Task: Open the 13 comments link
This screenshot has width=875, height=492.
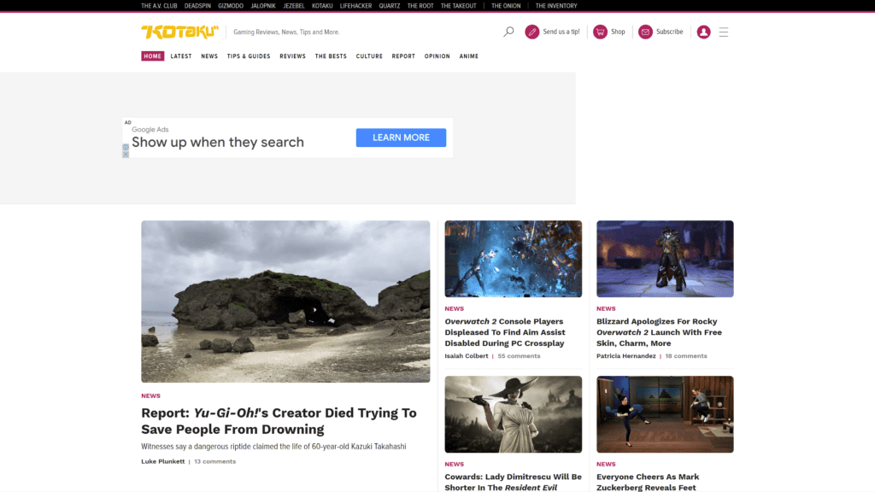Action: point(214,461)
